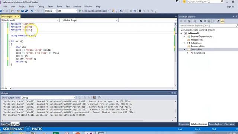Screen dimensions: 238x134
Task: Switch to the Class View tab
Action: click(229, 124)
